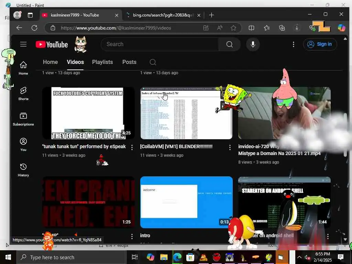The height and width of the screenshot is (264, 352).
Task: Open the Edge Favorites list
Action: coord(267,28)
